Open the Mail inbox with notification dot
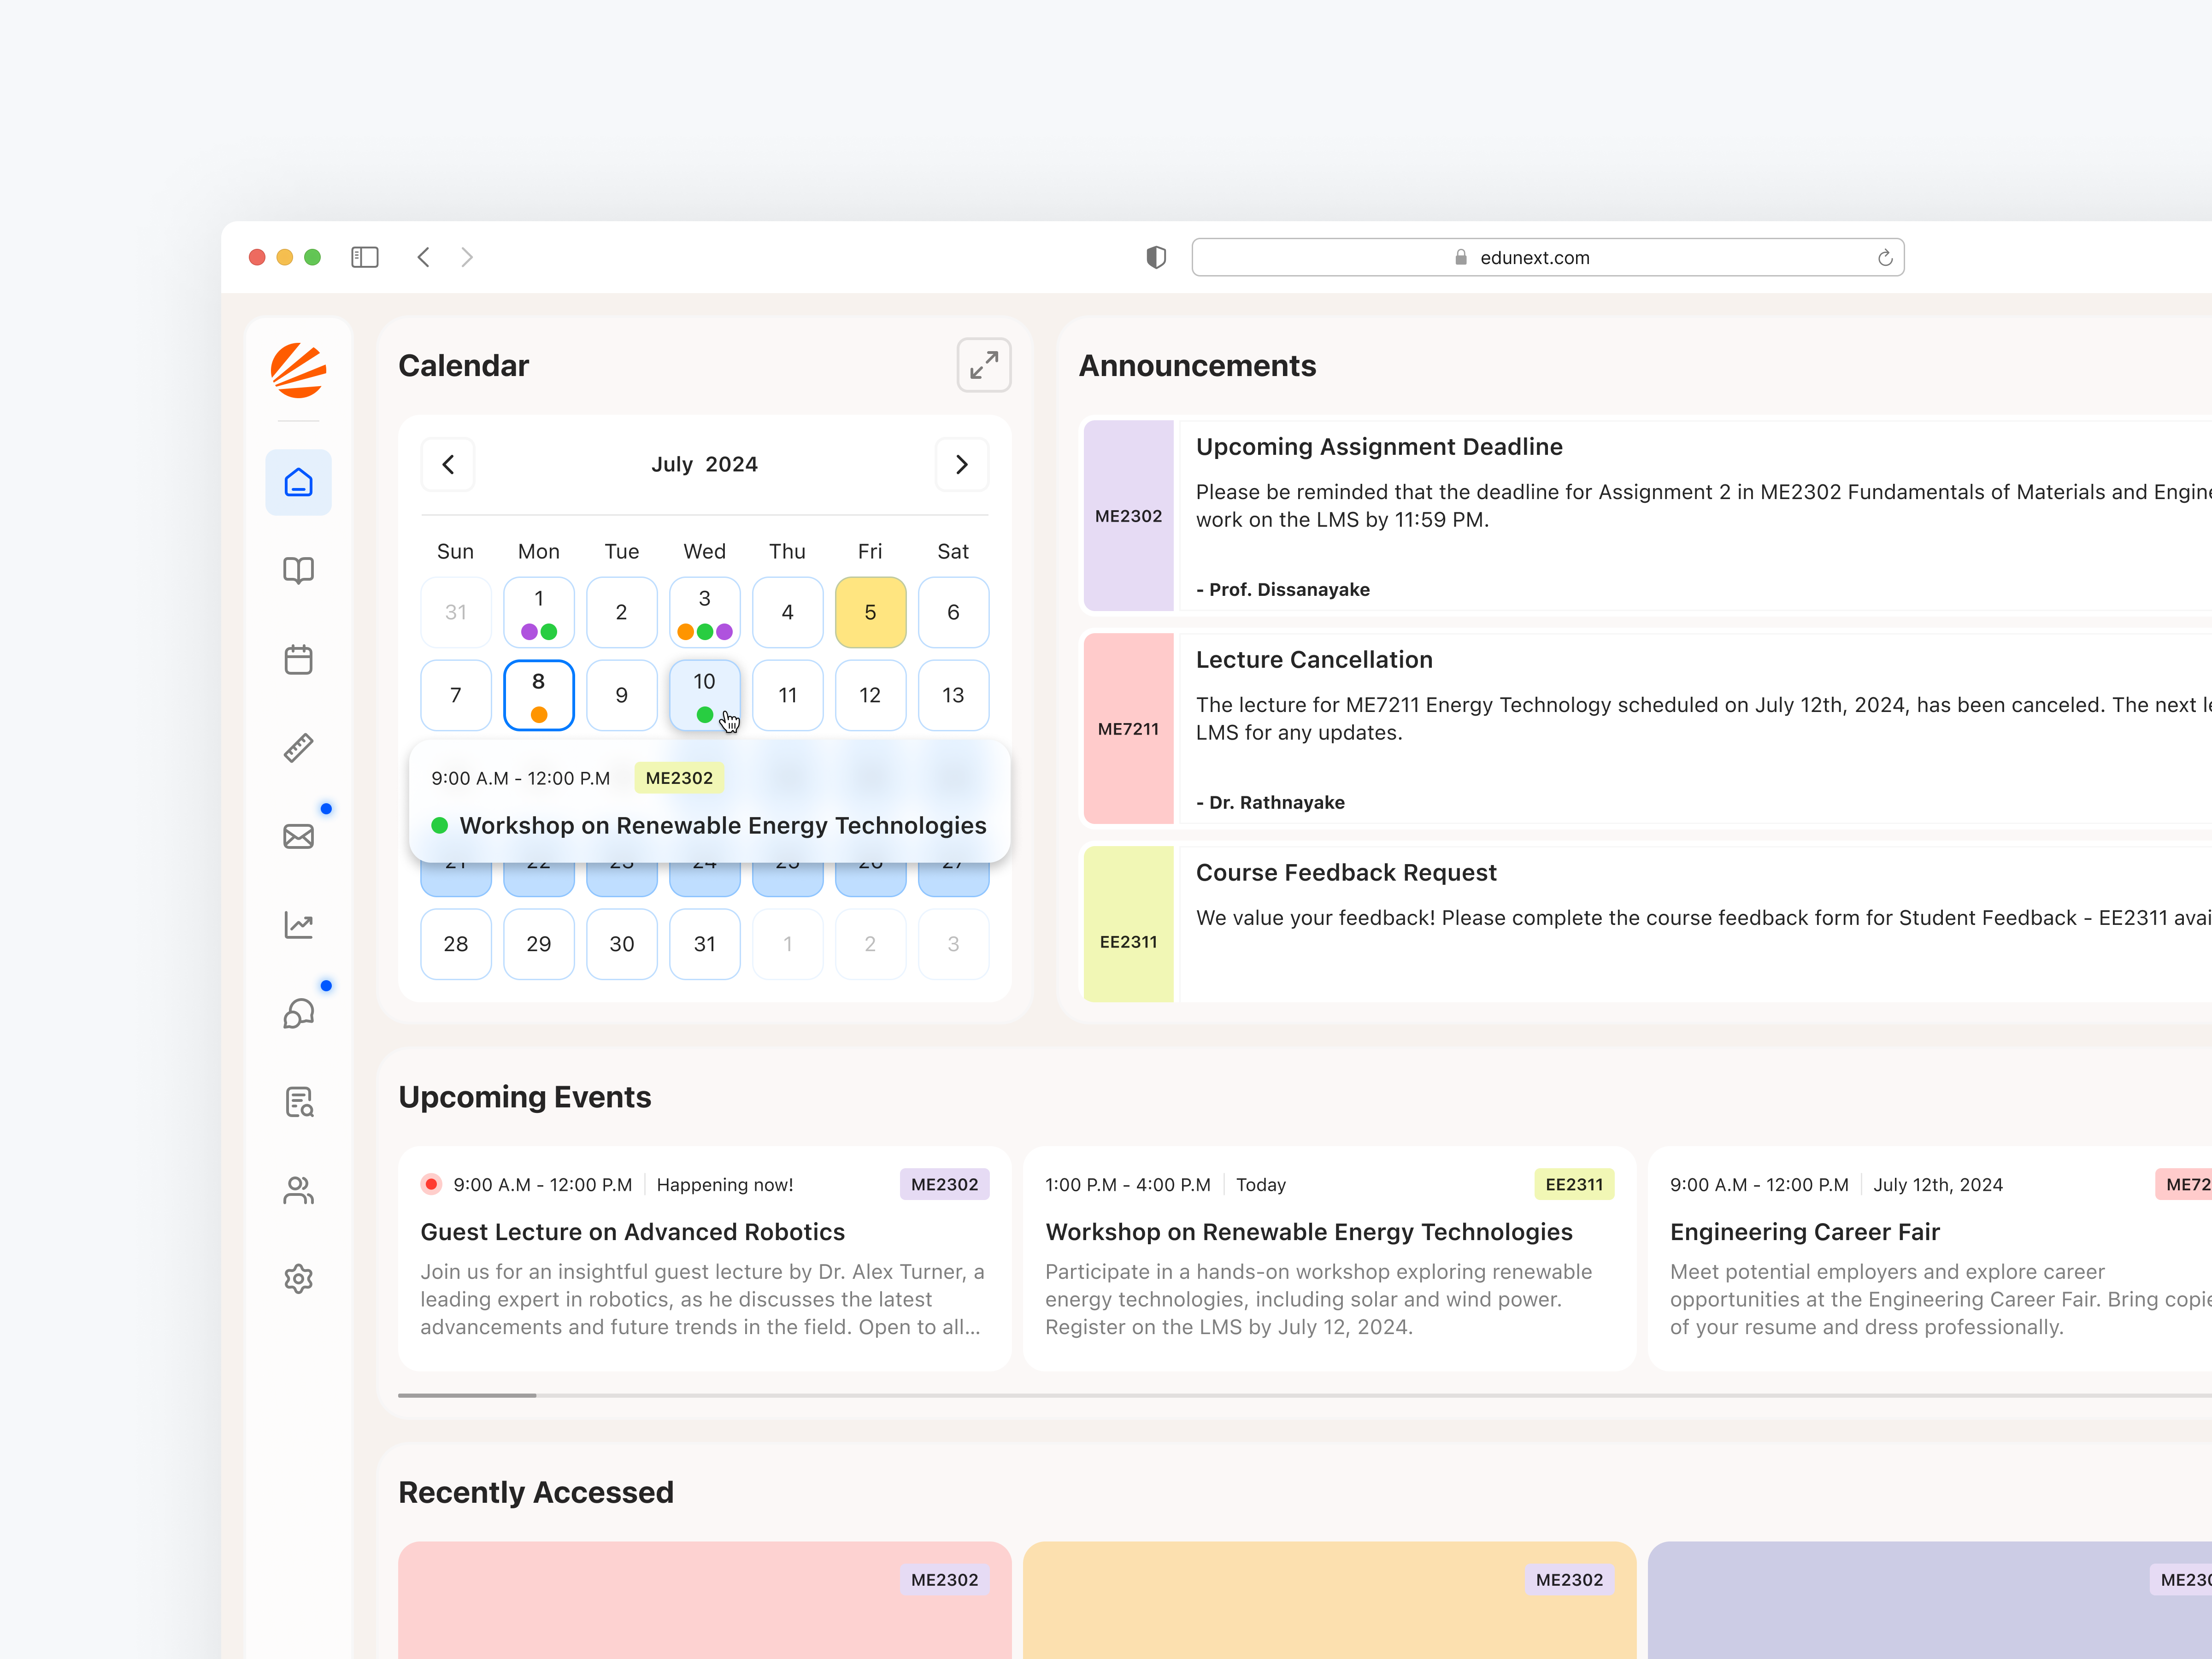The image size is (2212, 1659). click(x=298, y=837)
